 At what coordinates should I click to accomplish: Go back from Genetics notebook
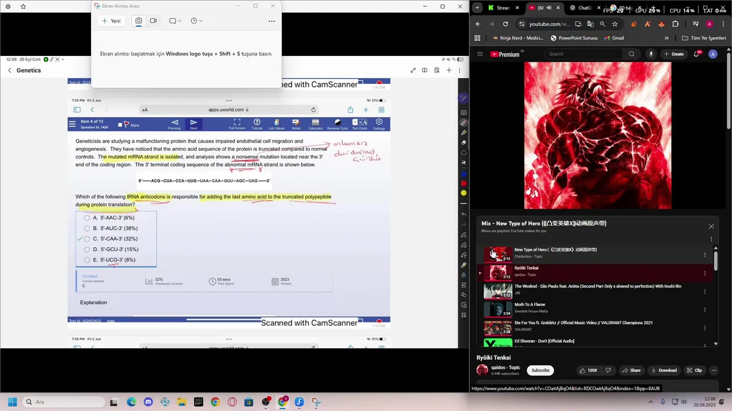coord(10,70)
